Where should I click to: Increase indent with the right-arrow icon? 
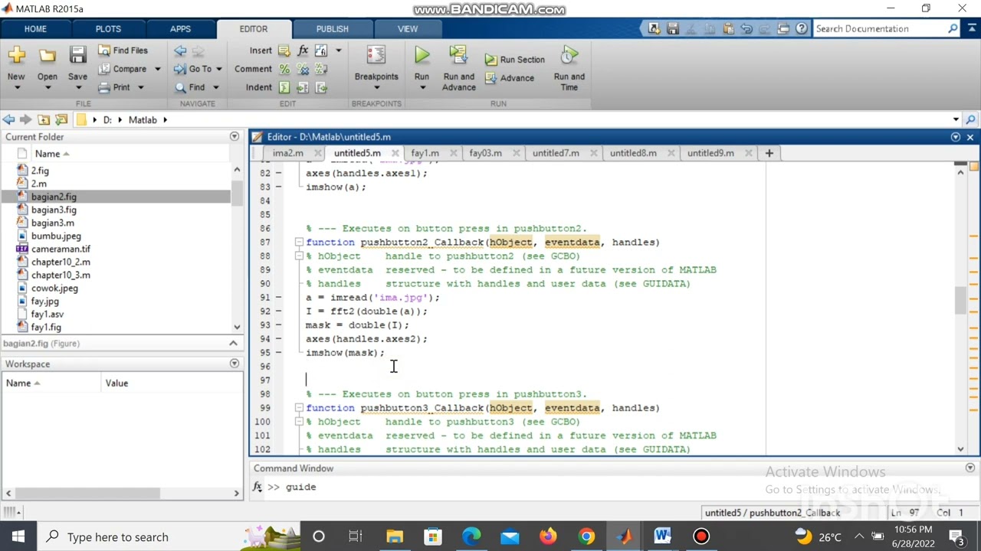[303, 87]
